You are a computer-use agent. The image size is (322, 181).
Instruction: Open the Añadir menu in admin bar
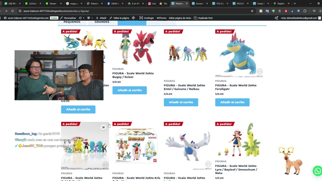click(101, 18)
